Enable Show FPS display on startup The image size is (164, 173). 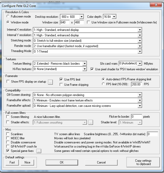click(x=8, y=82)
